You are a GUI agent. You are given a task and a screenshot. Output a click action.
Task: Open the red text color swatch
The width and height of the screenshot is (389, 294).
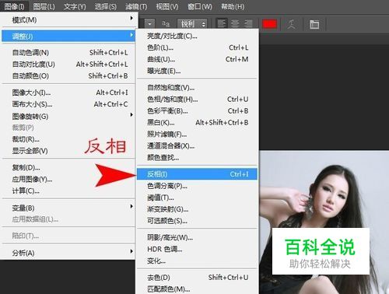tap(270, 24)
